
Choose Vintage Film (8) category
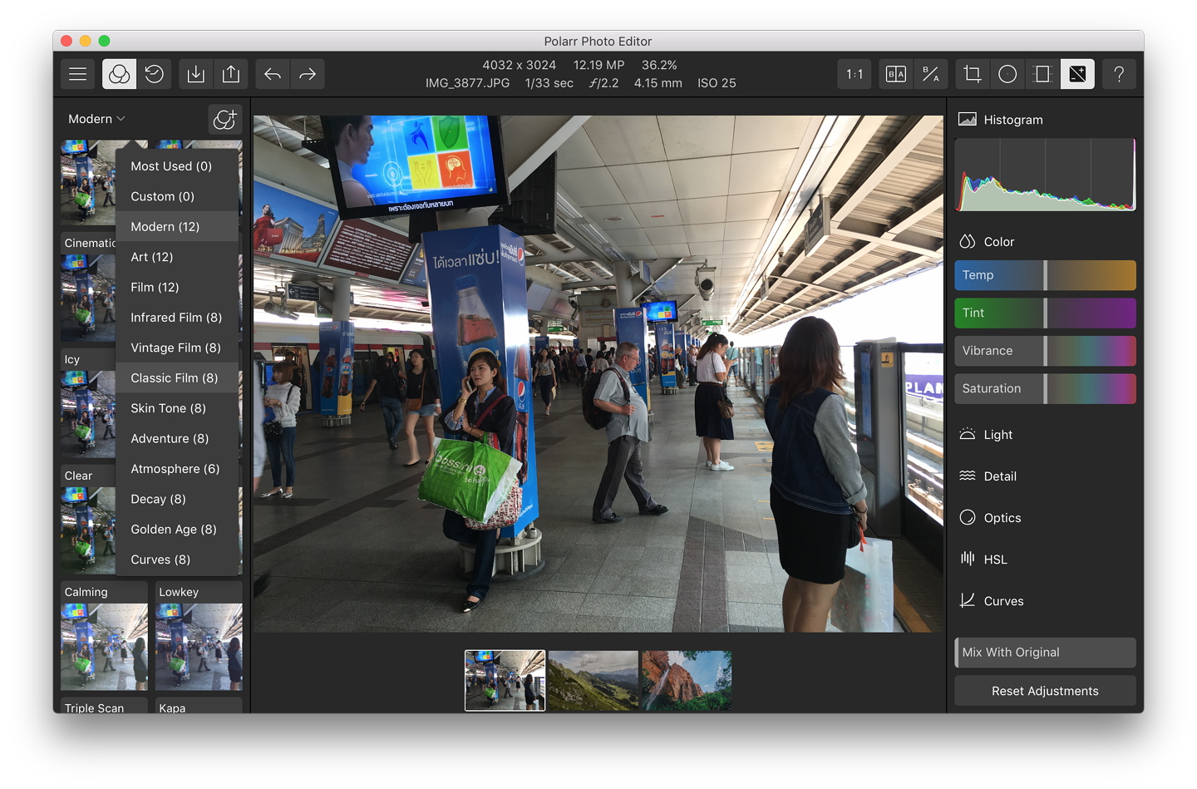click(177, 348)
